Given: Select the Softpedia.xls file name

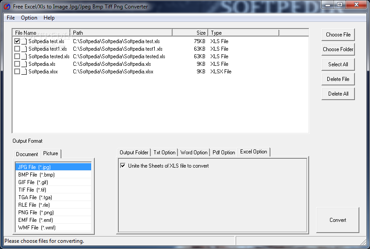Looking at the screenshot, I should pyautogui.click(x=42, y=64).
